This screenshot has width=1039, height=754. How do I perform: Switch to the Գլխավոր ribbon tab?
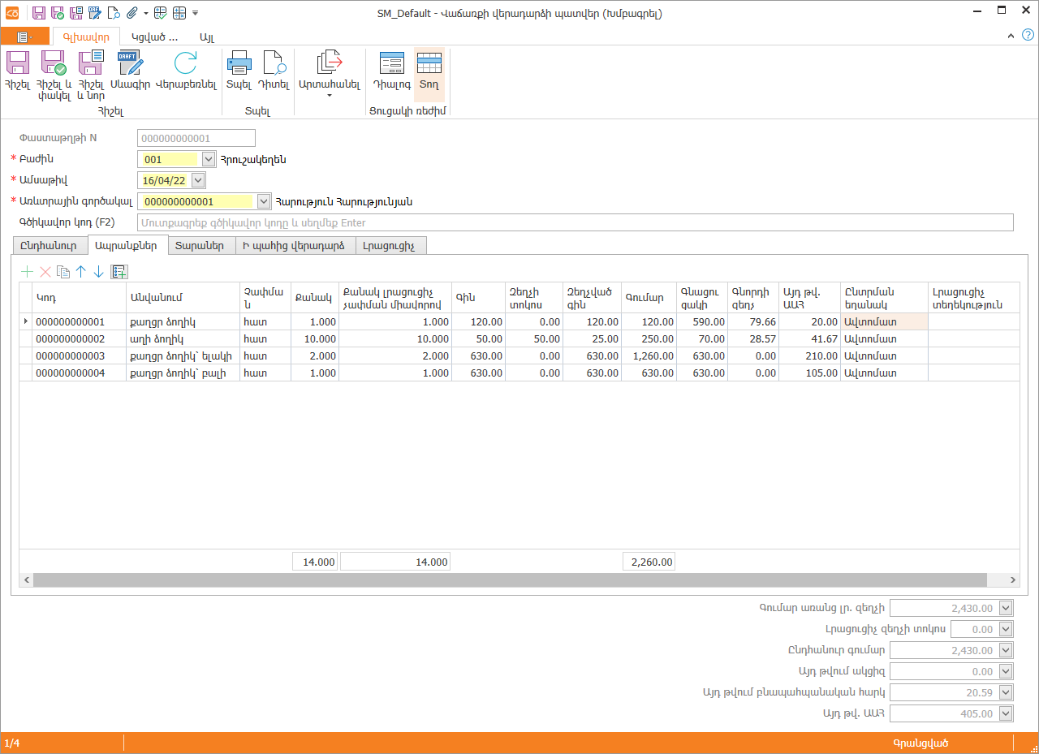click(x=86, y=36)
